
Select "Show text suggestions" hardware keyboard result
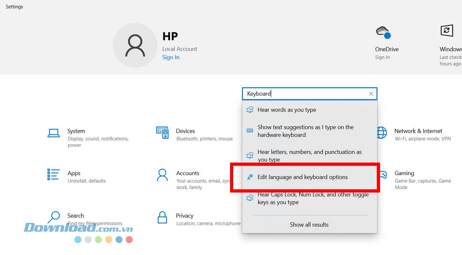pos(305,131)
